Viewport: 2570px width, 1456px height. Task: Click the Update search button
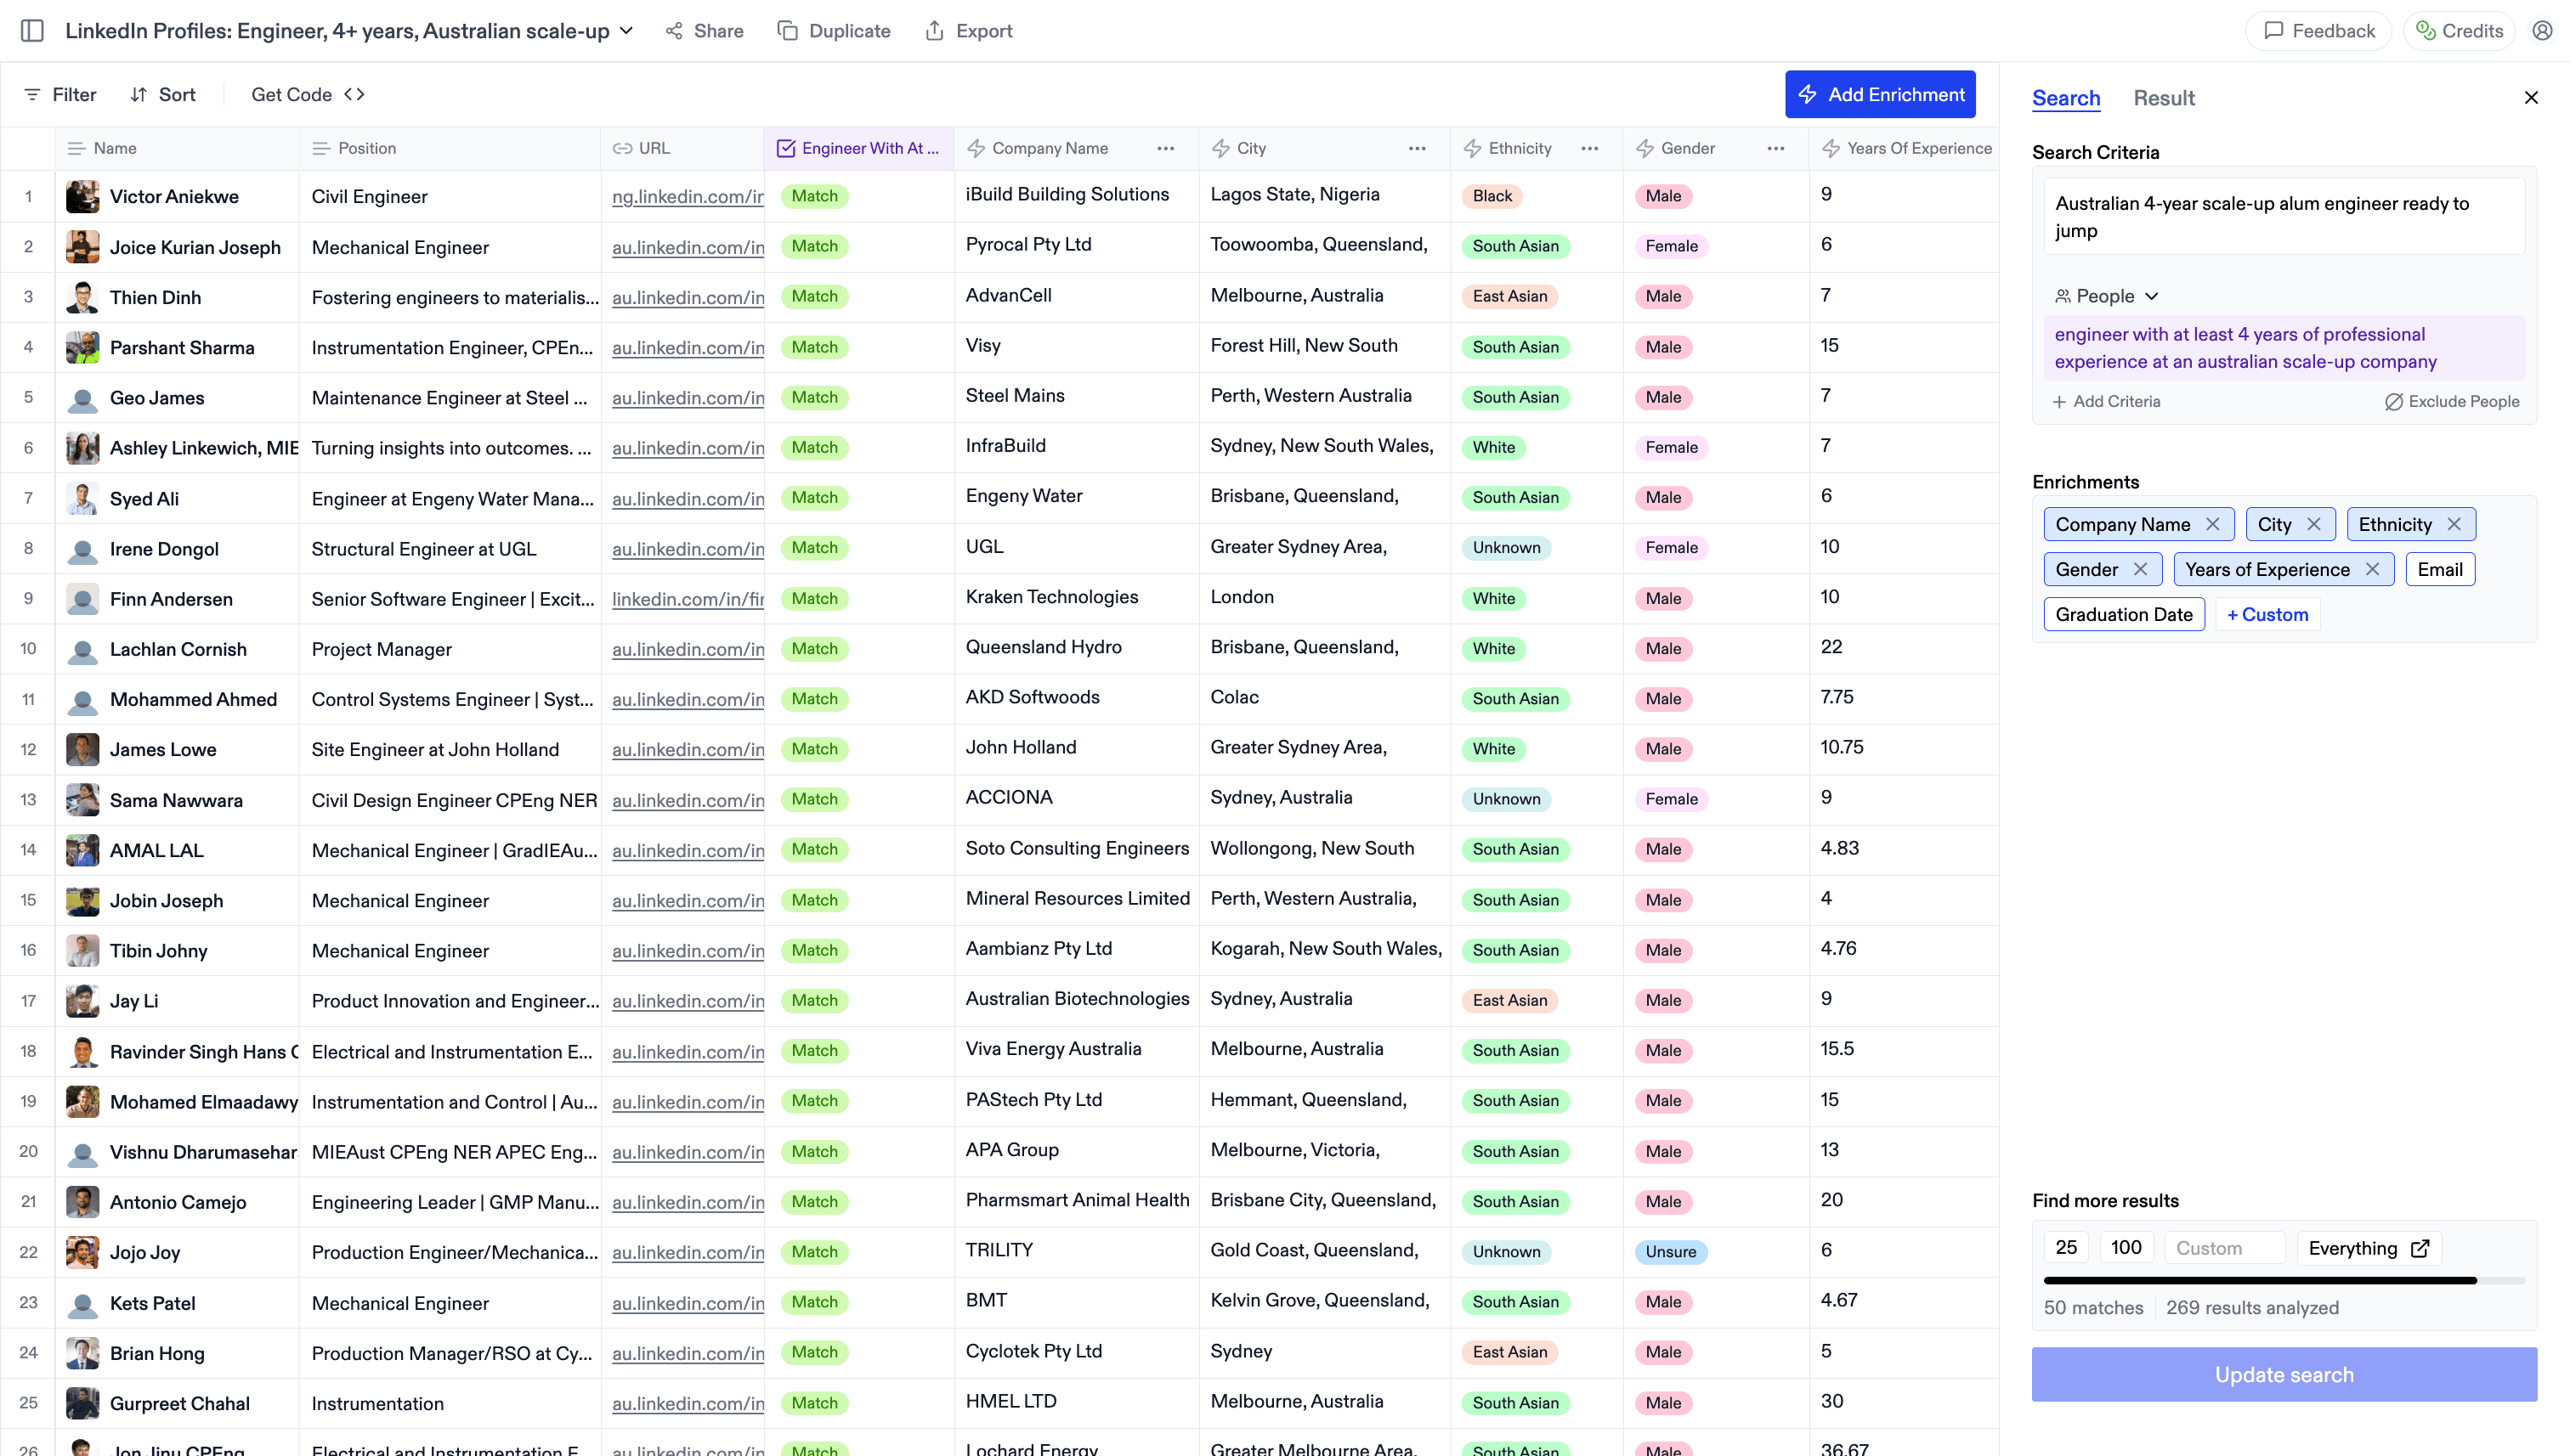pyautogui.click(x=2284, y=1374)
